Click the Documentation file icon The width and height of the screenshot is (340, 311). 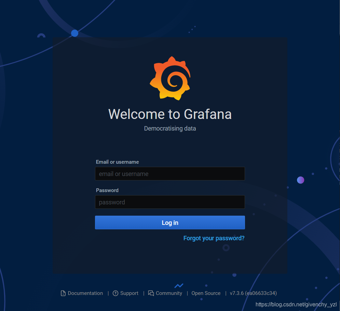(63, 293)
